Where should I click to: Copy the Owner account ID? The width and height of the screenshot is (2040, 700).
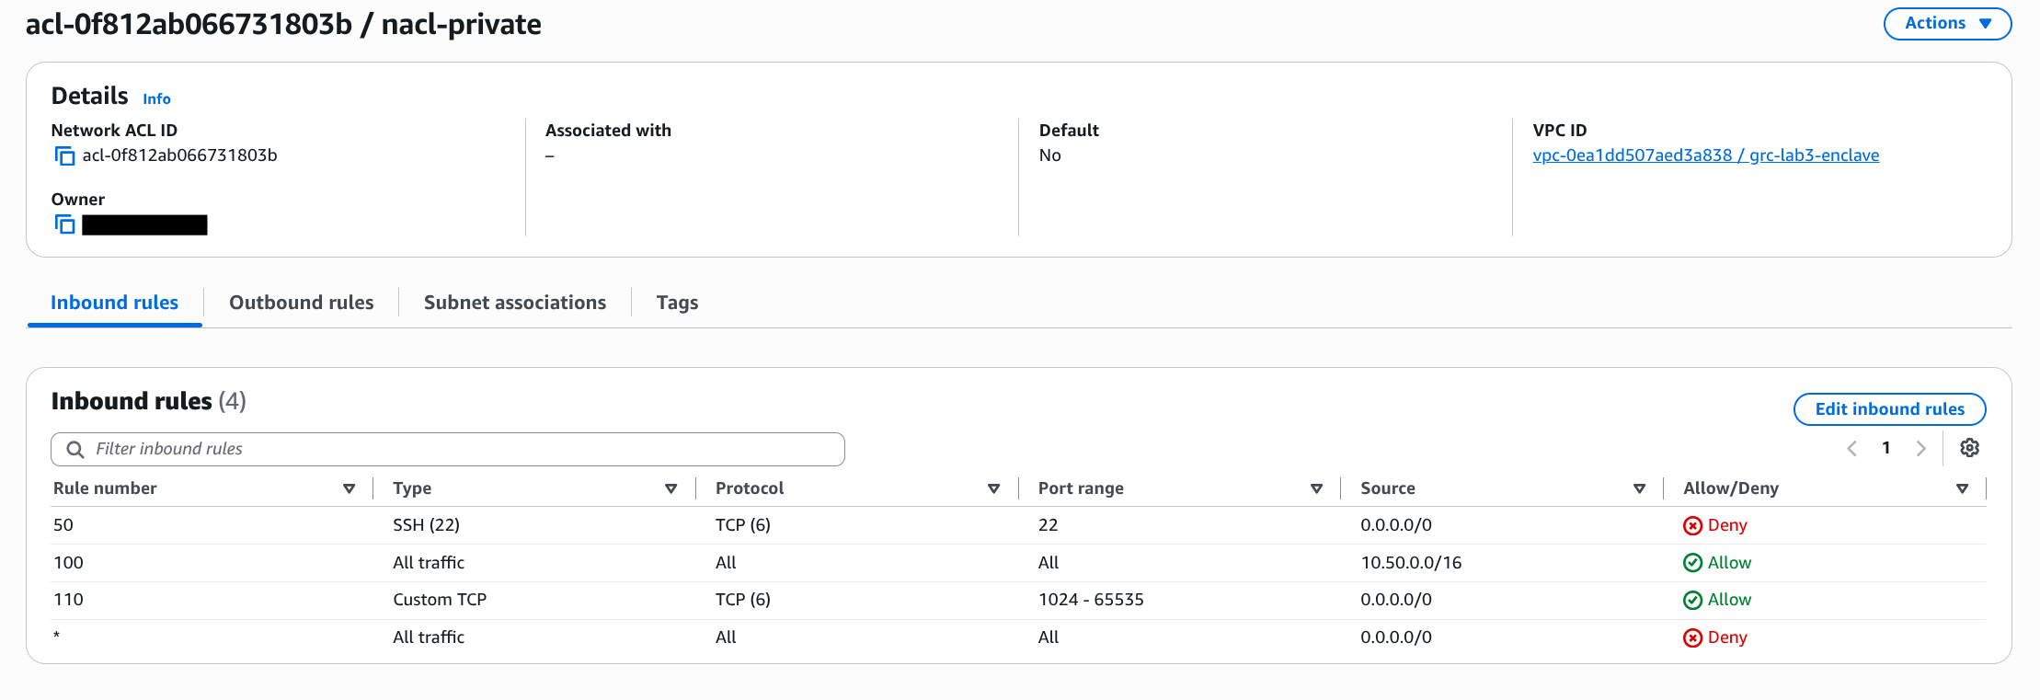[x=64, y=224]
